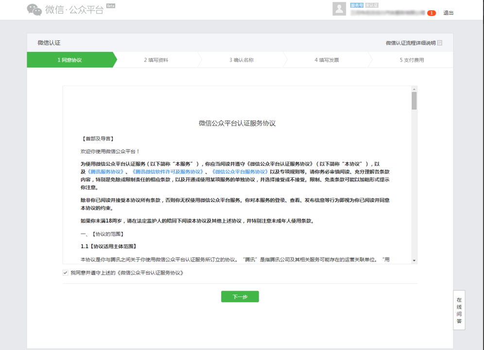This screenshot has width=484, height=350.
Task: Click the 1.1【协议适用主体范围】 heading
Action: pyautogui.click(x=109, y=246)
